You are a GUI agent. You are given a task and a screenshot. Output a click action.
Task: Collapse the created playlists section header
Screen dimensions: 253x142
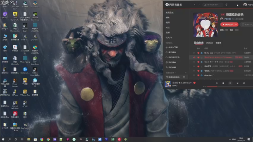(x=171, y=73)
